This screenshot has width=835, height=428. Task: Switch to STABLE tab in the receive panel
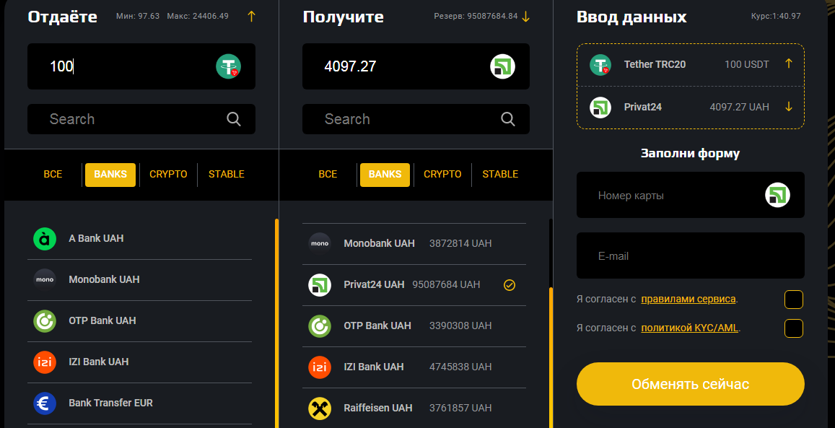pos(500,174)
